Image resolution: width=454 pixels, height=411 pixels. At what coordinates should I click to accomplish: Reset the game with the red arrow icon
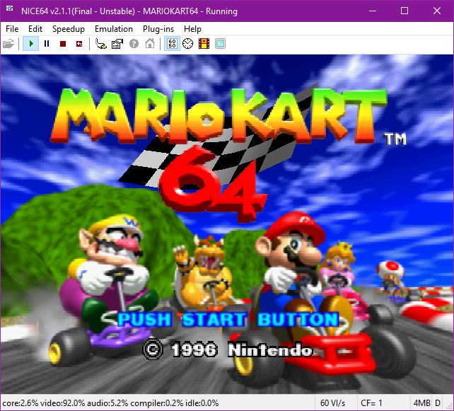[79, 44]
